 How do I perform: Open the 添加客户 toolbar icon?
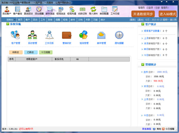(x=7, y=11)
